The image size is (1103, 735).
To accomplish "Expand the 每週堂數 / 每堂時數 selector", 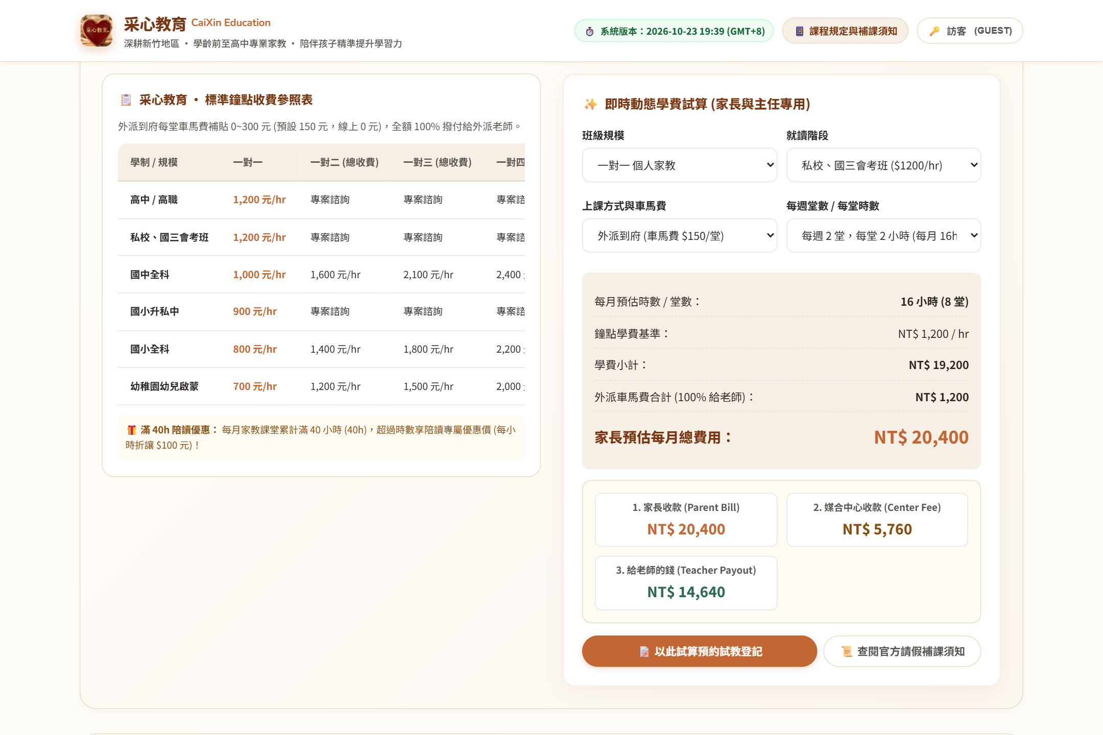I will [x=883, y=235].
